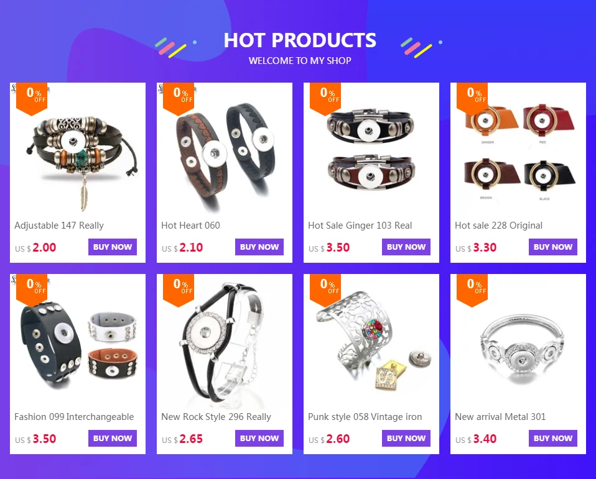
Task: Click BUY NOW for Fashion 099 Interchangeable
Action: [x=113, y=439]
